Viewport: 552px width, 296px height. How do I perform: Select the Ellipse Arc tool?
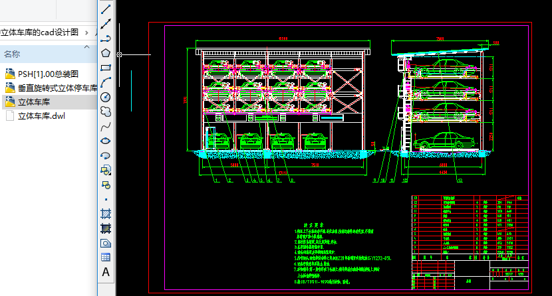point(106,155)
